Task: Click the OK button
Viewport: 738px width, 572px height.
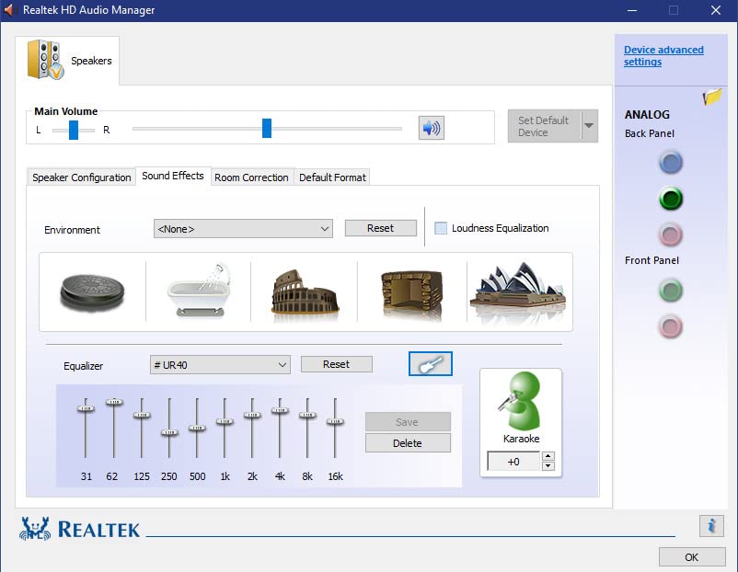Action: point(692,557)
